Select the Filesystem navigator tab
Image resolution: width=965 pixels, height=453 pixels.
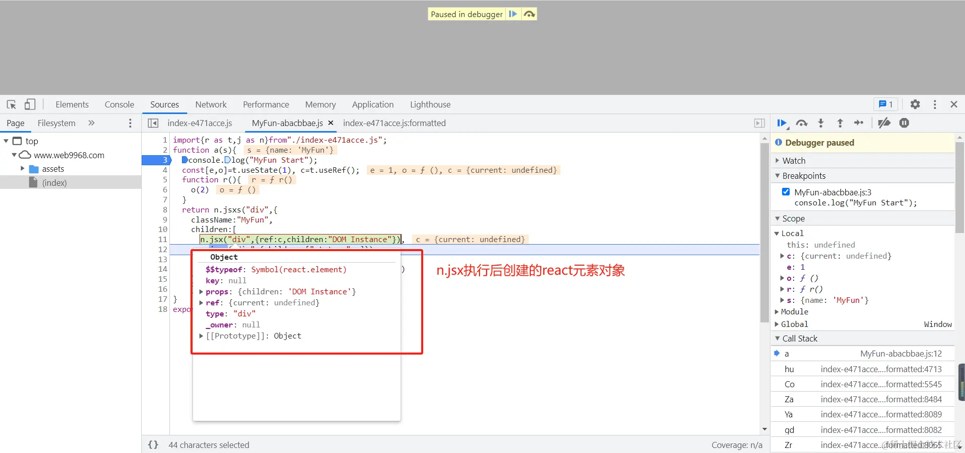pyautogui.click(x=56, y=123)
